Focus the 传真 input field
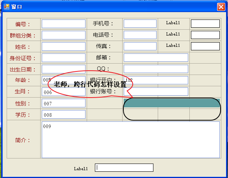 click(140, 46)
